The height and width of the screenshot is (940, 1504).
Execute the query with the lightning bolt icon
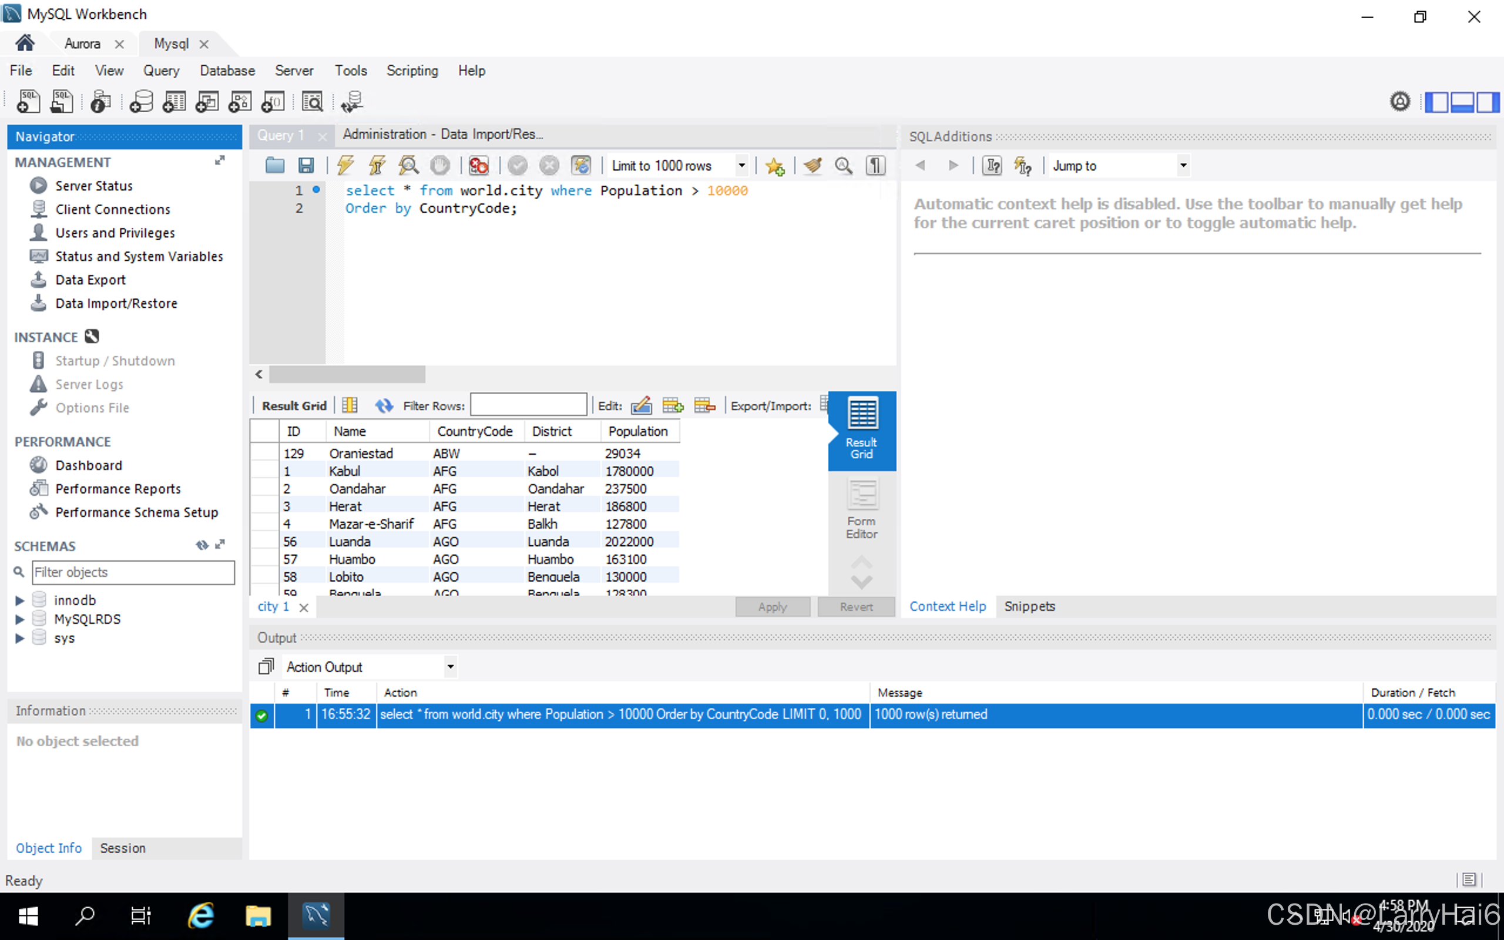[x=345, y=165]
